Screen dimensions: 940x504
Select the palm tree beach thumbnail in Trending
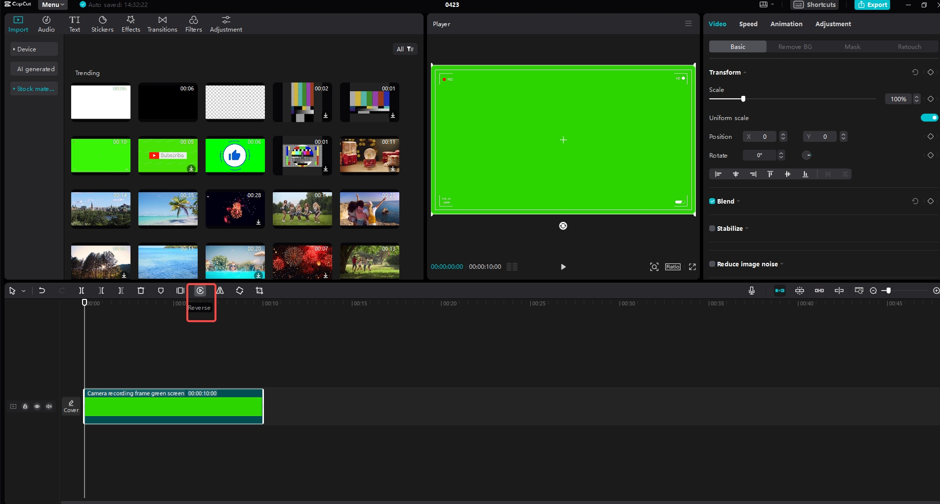tap(168, 209)
